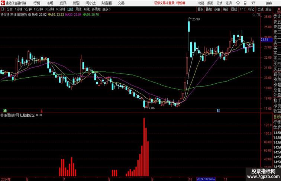The image size is (281, 181).
Task: Open the 发现 menu
Action: [x=76, y=3]
